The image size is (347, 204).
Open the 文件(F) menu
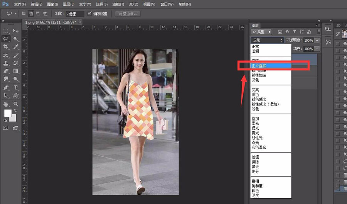pyautogui.click(x=20, y=4)
